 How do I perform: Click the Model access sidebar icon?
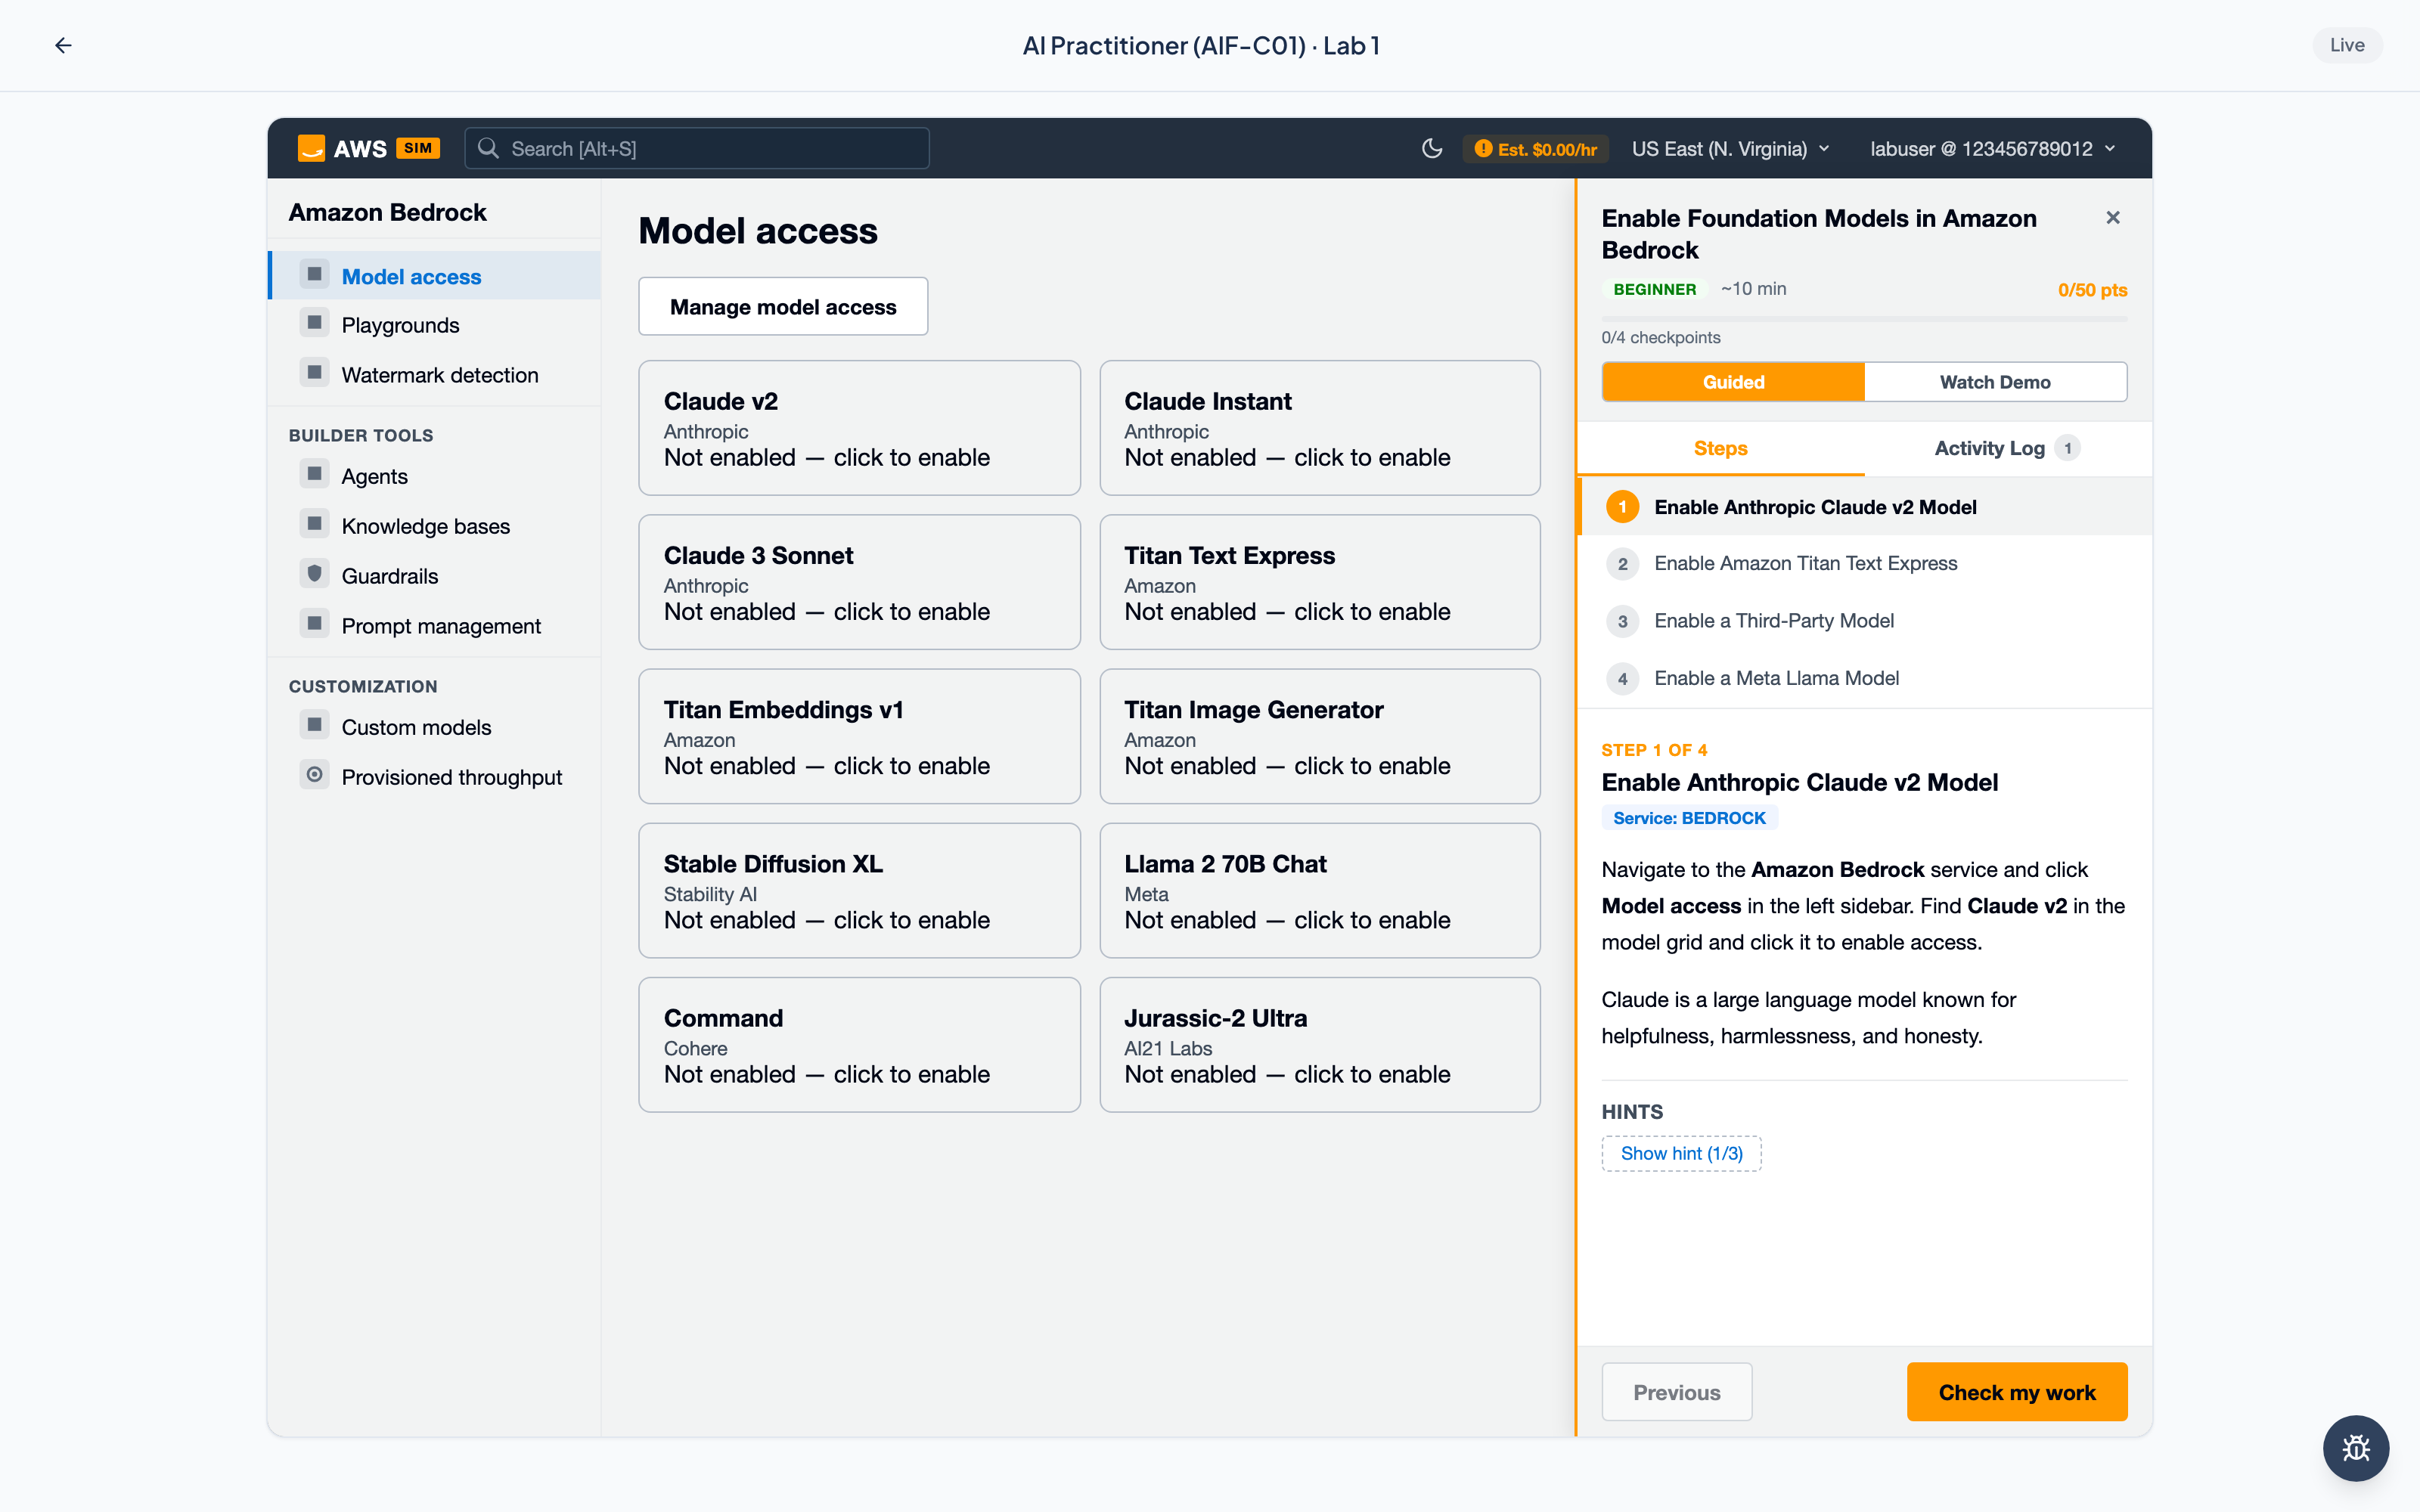(x=314, y=274)
